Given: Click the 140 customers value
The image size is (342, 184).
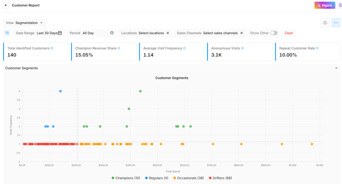Looking at the screenshot, I should click(x=12, y=55).
